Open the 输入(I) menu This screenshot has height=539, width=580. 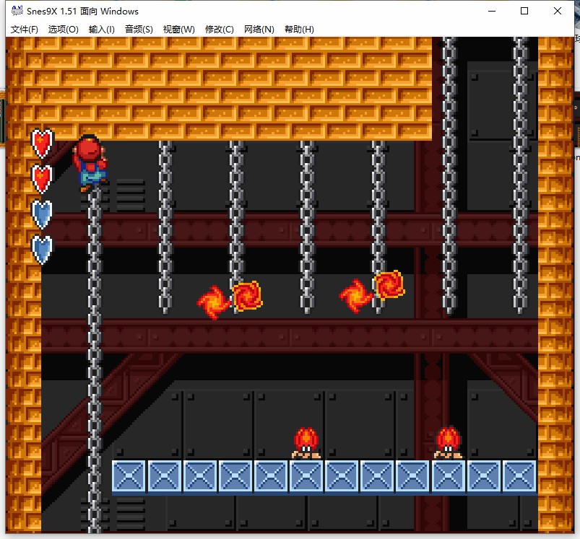(102, 30)
